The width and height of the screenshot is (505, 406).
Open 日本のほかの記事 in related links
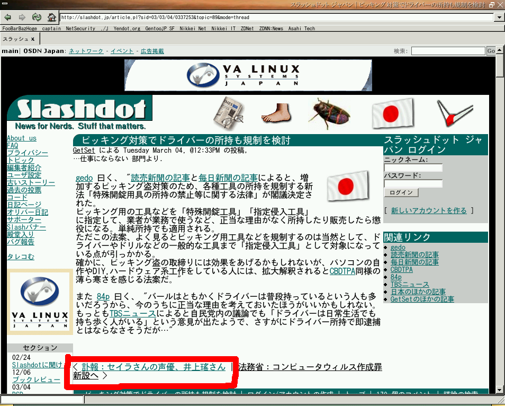pyautogui.click(x=418, y=292)
